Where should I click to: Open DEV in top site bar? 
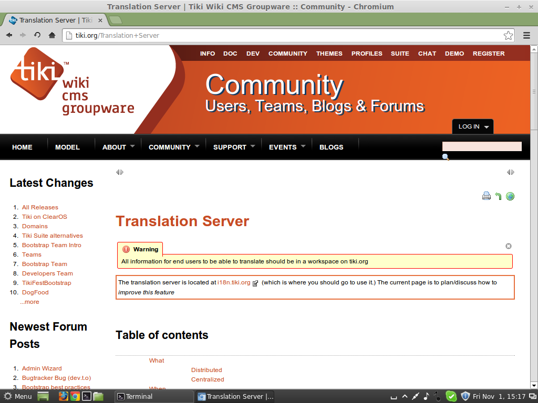pos(253,54)
